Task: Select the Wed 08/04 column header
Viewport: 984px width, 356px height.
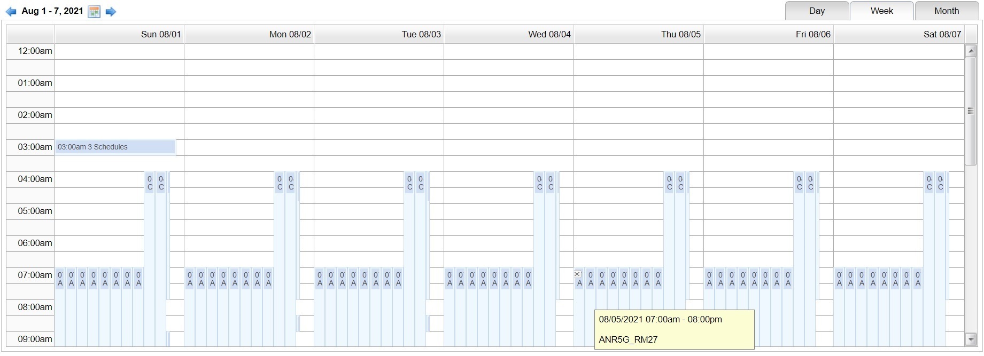Action: (x=509, y=34)
